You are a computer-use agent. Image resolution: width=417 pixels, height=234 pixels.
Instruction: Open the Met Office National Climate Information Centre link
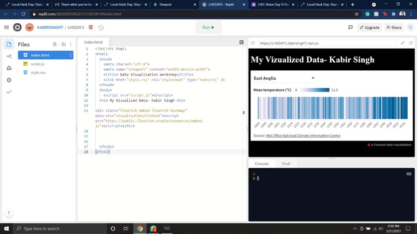click(303, 135)
